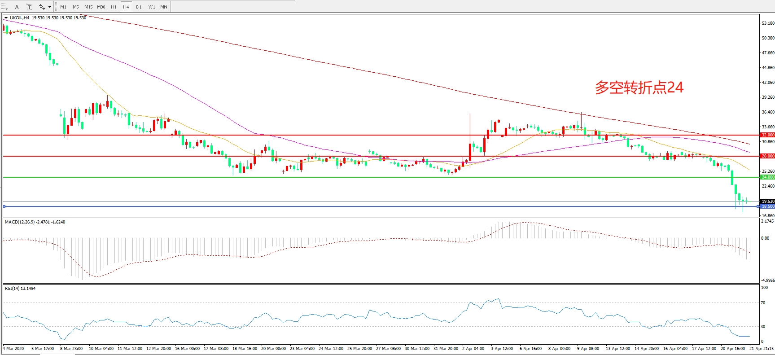775x355 pixels.
Task: Click the blue 18.500 price label
Action: click(x=767, y=206)
